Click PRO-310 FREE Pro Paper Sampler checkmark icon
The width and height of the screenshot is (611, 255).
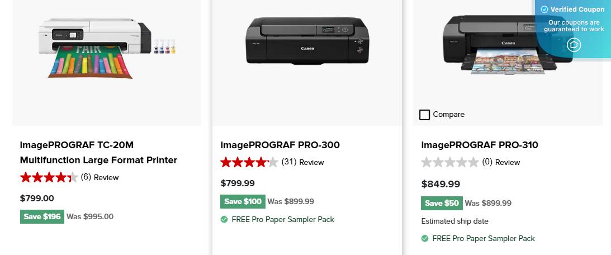[x=425, y=239]
